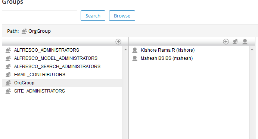Viewport: 258px width, 139px height.
Task: Click the group icon beside OrgGroup in list
Action: pyautogui.click(x=8, y=83)
